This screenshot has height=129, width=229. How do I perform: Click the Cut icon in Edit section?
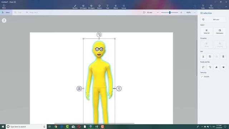pyautogui.click(x=203, y=57)
